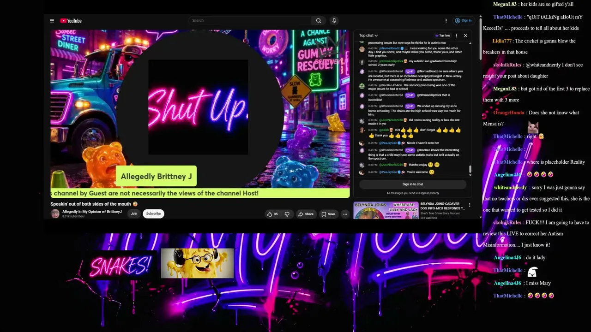Click whiteandnerdy username in side chat overlay
The image size is (591, 332).
point(510,188)
